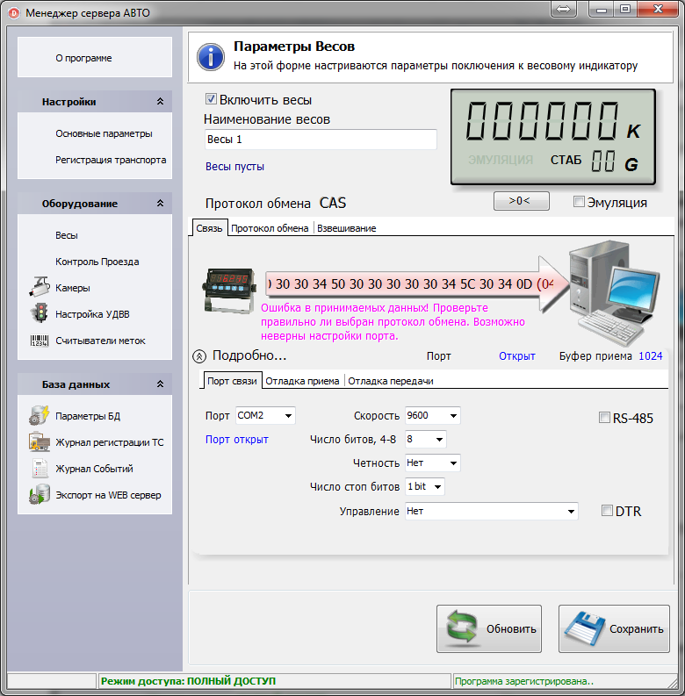Click the weight indicator device image
The width and height of the screenshot is (685, 696).
(229, 288)
